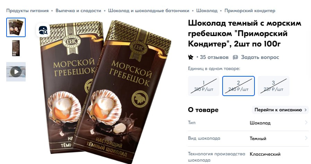
Task: Click the Задать вопрос link
Action: pyautogui.click(x=260, y=57)
